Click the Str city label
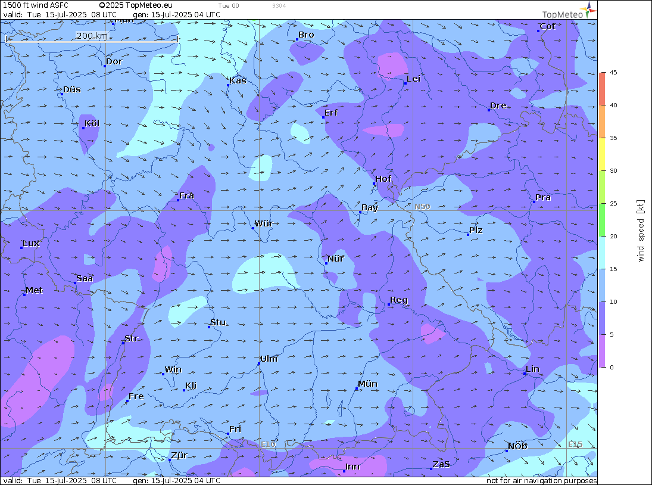Screen dimensions: 652x485 [131, 338]
